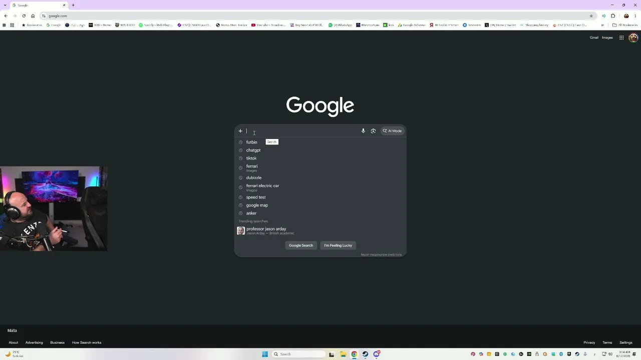Open the Settings footer menu
The image size is (641, 360).
[x=626, y=342]
